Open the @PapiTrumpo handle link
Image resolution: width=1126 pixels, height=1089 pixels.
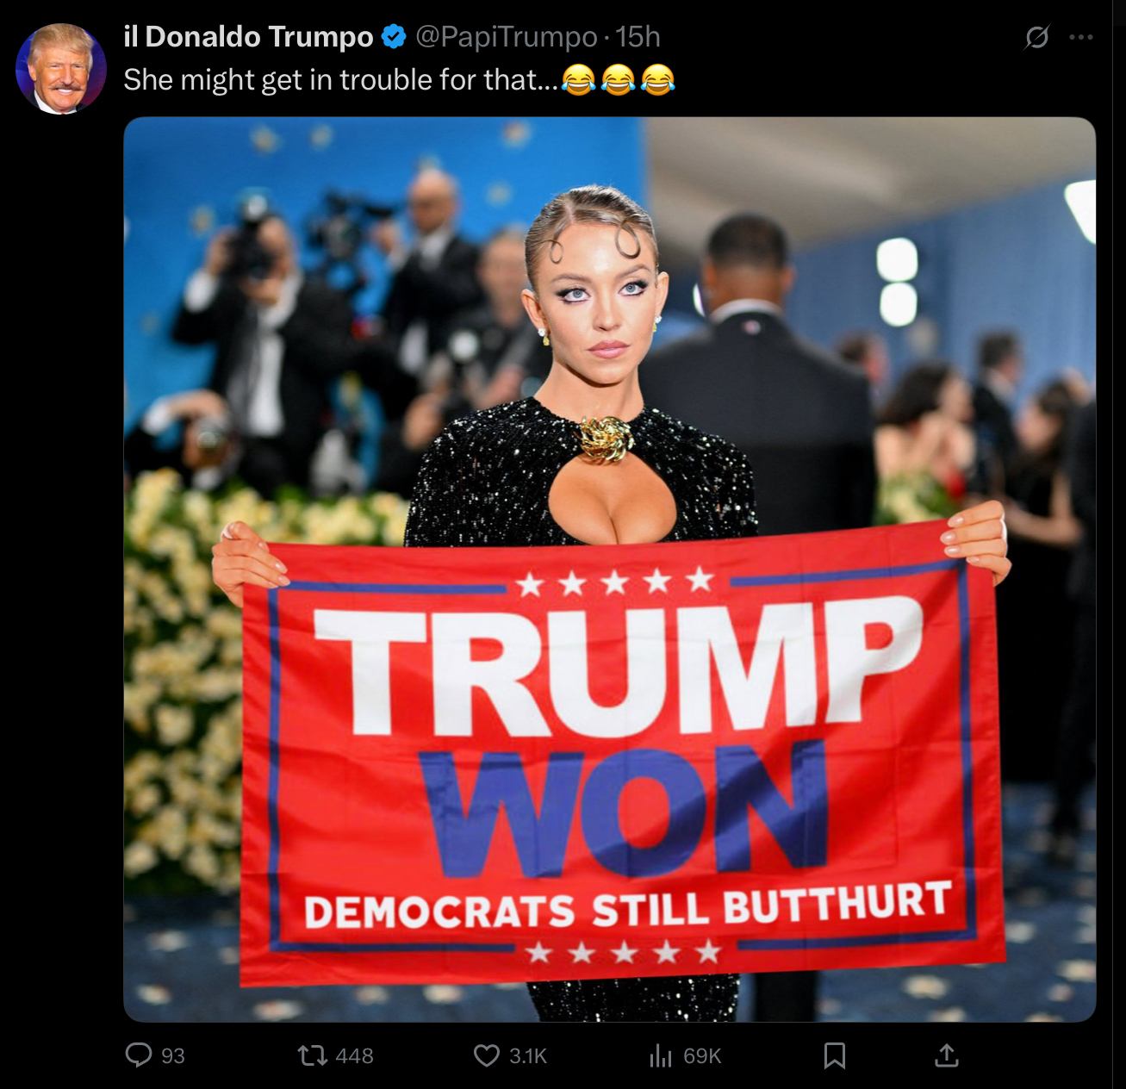click(x=507, y=37)
